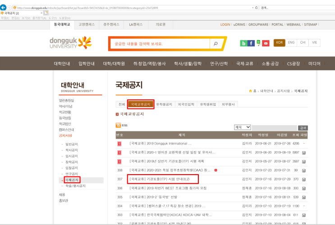Screen dimensions: 335x225
Task: Open 국제공지 in the sidebar
Action: 72,180
